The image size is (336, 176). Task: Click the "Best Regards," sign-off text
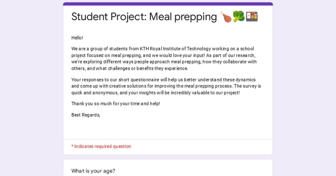(86, 115)
